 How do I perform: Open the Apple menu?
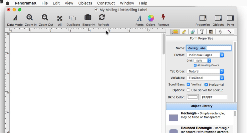(7, 3)
